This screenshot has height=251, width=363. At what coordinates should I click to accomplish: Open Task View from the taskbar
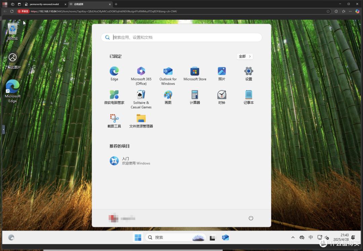point(212,237)
